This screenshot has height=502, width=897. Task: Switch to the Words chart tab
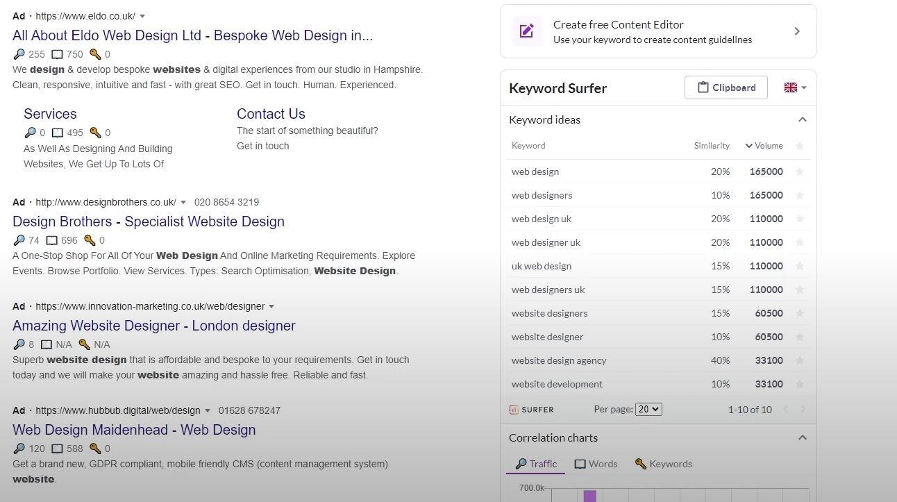[596, 464]
